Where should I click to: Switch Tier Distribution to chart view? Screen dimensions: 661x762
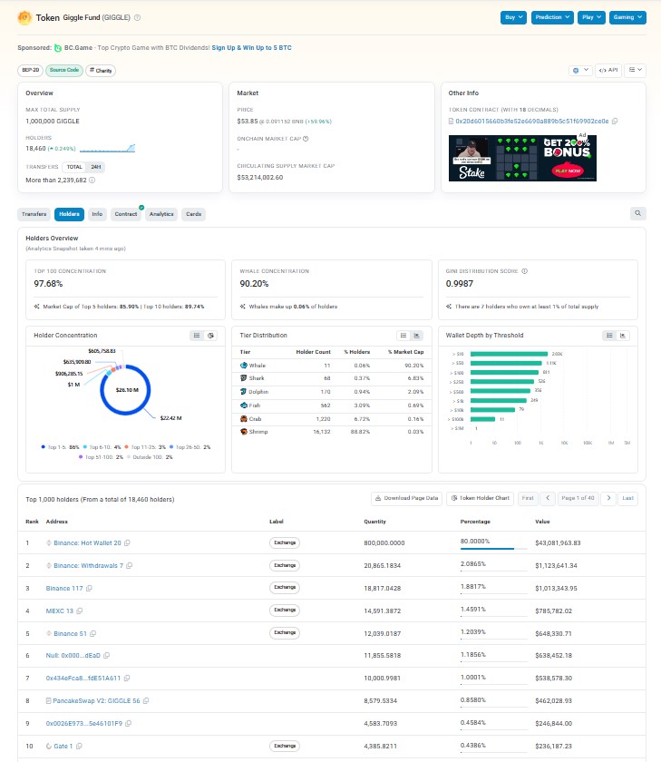tap(417, 336)
